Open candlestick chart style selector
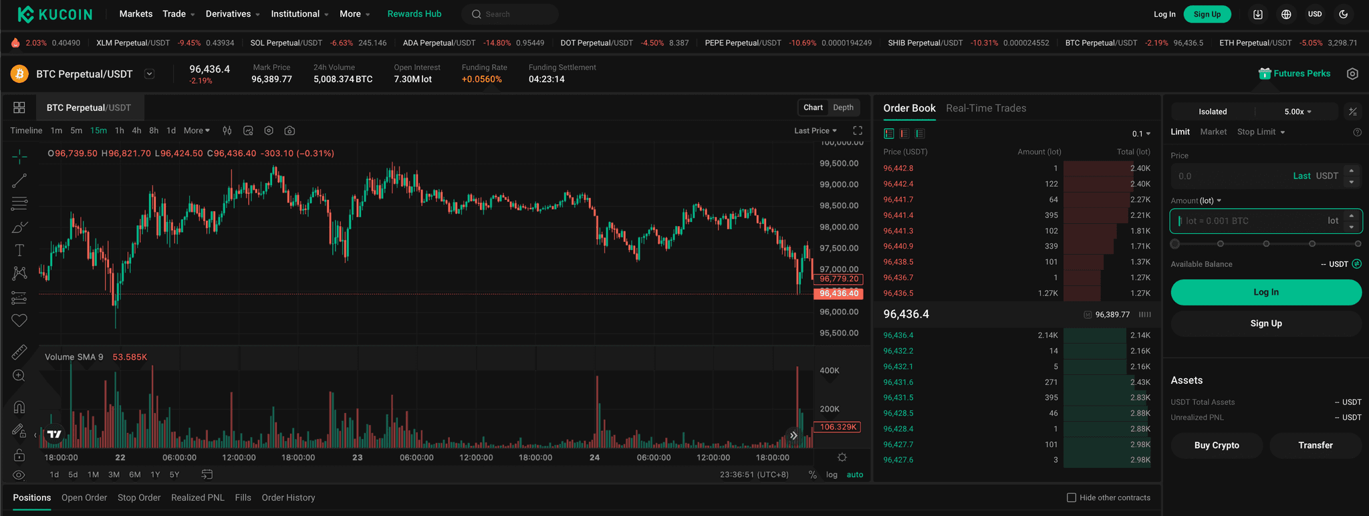 pyautogui.click(x=227, y=131)
